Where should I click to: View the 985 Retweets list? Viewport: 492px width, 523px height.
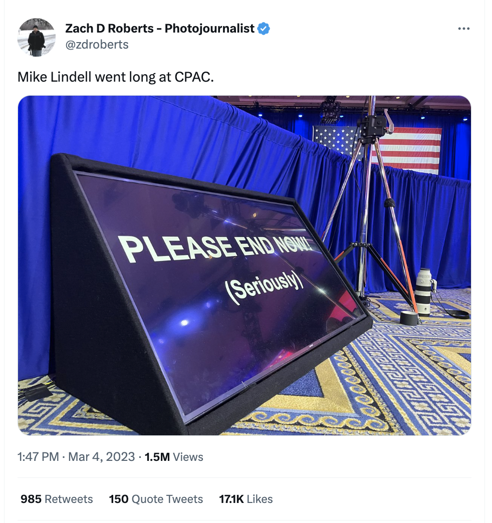[x=57, y=499]
